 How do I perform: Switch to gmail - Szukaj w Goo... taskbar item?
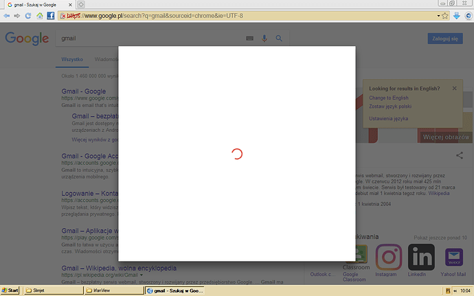point(174,291)
